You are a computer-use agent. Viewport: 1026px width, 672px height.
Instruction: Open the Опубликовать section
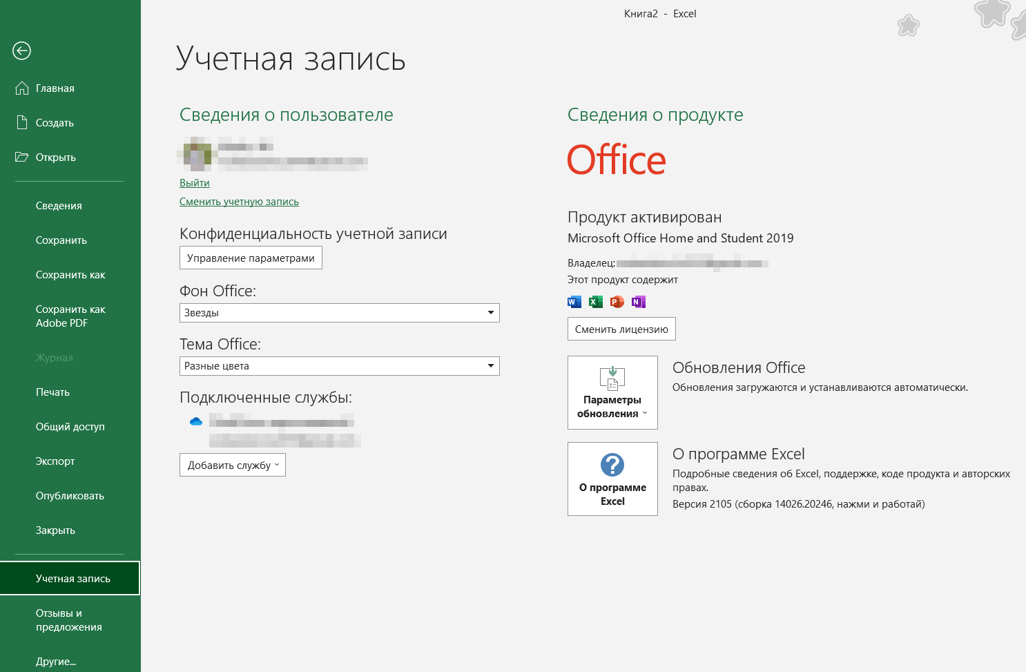70,495
